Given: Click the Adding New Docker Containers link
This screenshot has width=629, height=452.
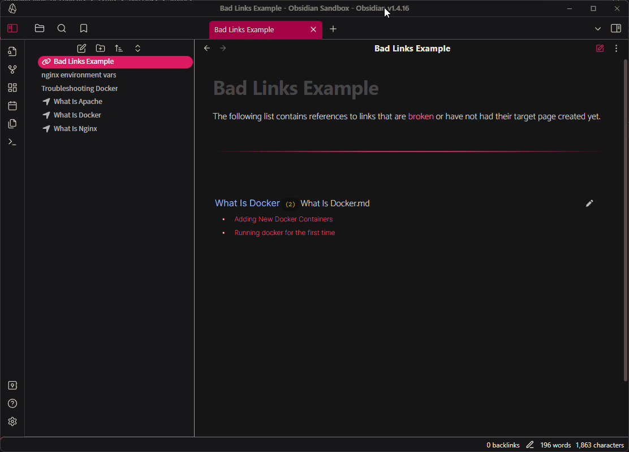Looking at the screenshot, I should pyautogui.click(x=283, y=219).
